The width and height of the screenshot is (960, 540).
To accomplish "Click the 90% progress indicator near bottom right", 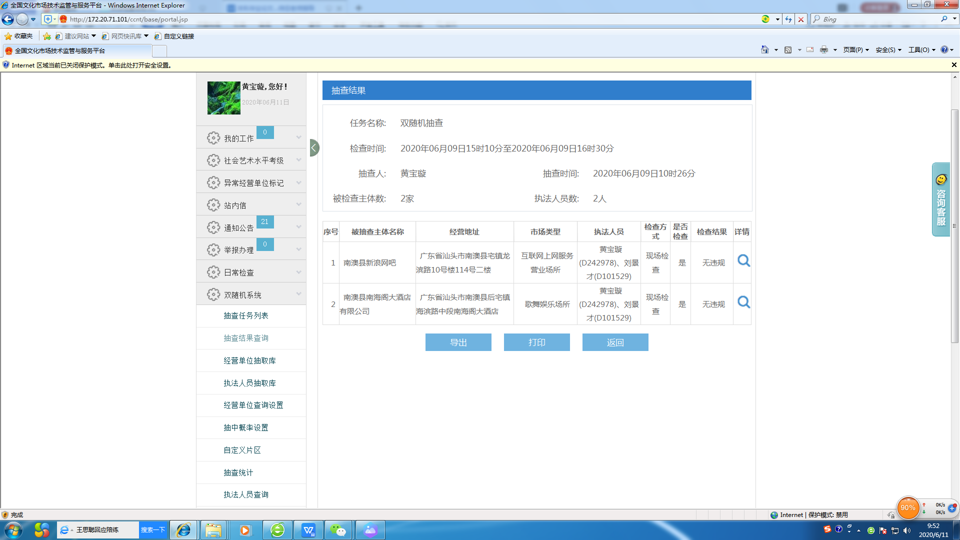I will point(908,508).
